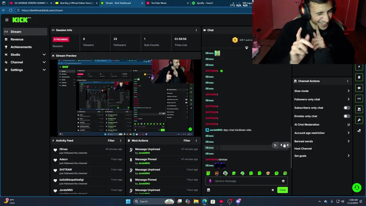The height and width of the screenshot is (206, 366).
Task: Click the collapse arrows icon above chat
Action: [246, 48]
